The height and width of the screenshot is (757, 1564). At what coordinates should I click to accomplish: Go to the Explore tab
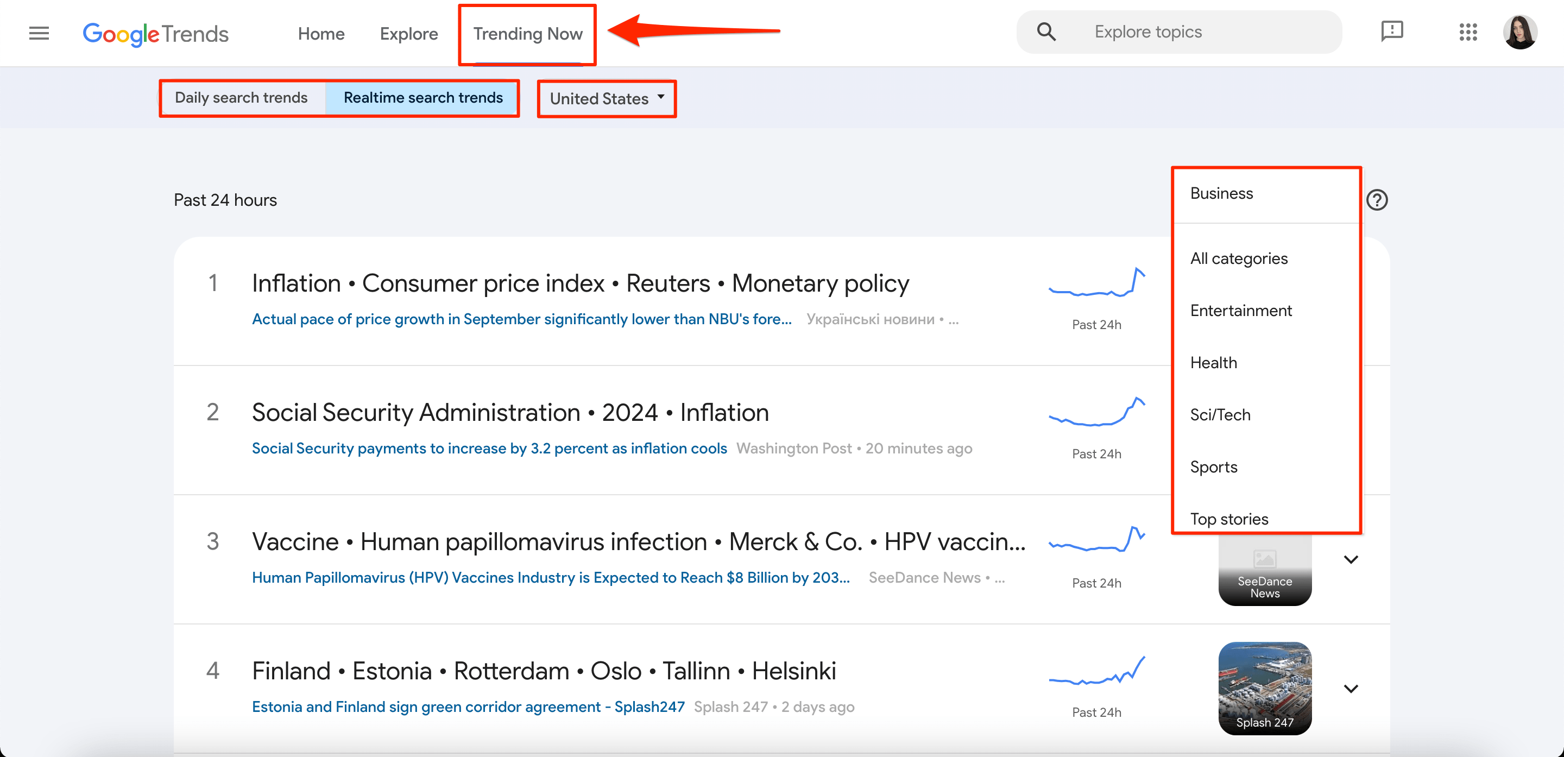coord(408,34)
